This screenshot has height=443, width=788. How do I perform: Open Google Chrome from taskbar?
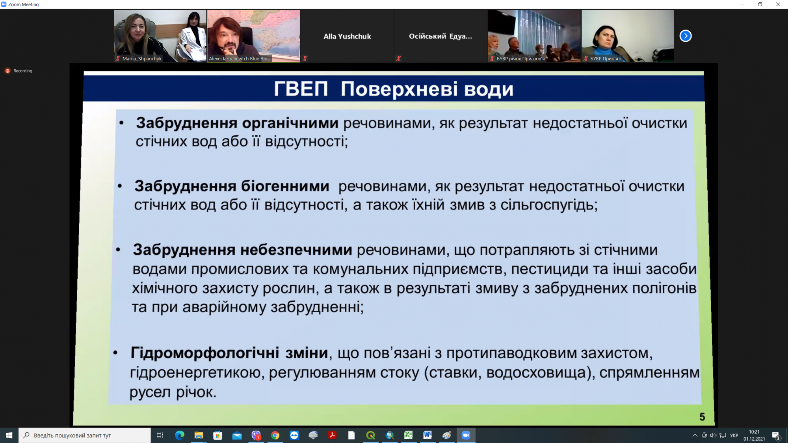[x=275, y=435]
